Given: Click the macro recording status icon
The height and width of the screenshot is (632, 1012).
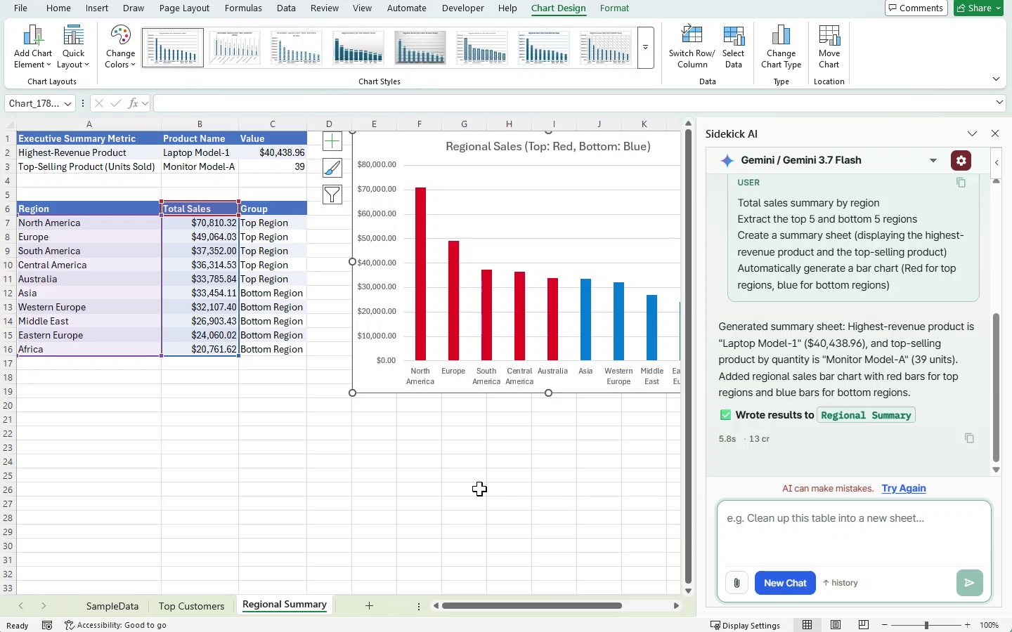Looking at the screenshot, I should pyautogui.click(x=47, y=625).
